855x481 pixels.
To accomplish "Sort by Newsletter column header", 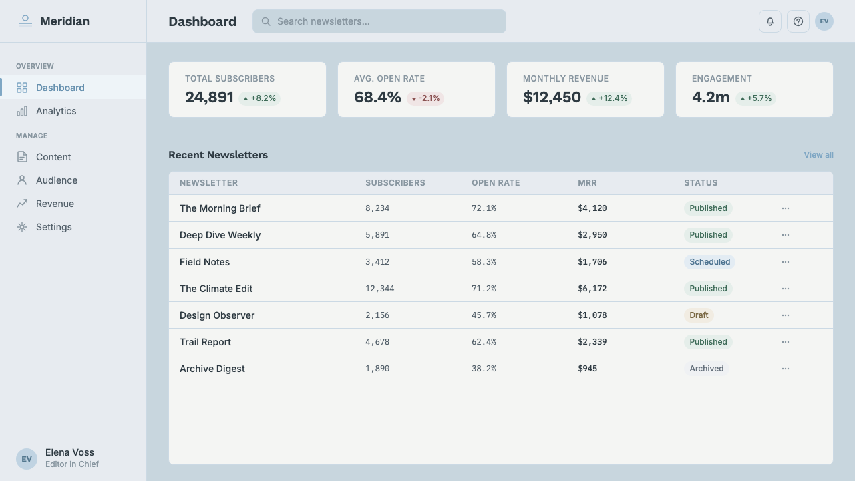I will (x=208, y=183).
